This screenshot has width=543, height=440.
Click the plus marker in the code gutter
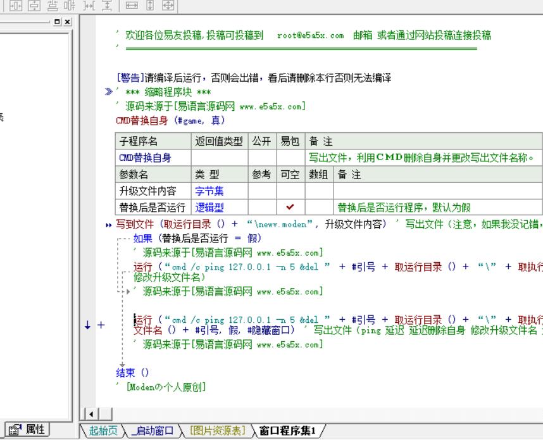(101, 325)
